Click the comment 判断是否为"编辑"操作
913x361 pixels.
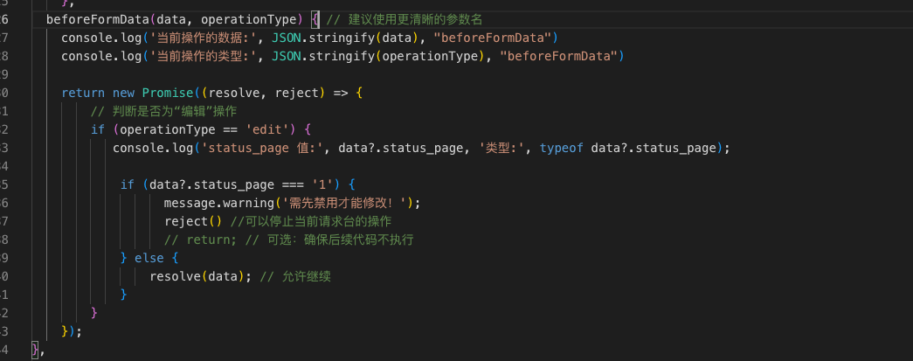coord(163,111)
